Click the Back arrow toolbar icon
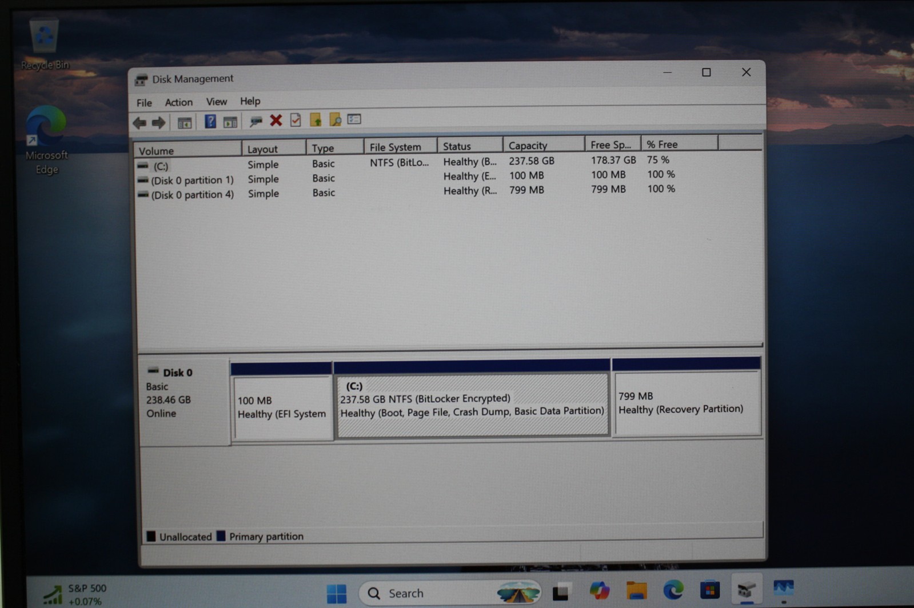Viewport: 914px width, 608px height. [x=139, y=123]
